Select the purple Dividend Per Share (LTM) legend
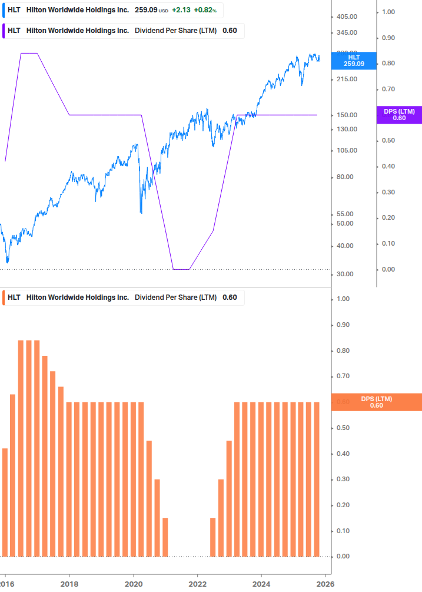This screenshot has width=422, height=592. pyautogui.click(x=124, y=31)
